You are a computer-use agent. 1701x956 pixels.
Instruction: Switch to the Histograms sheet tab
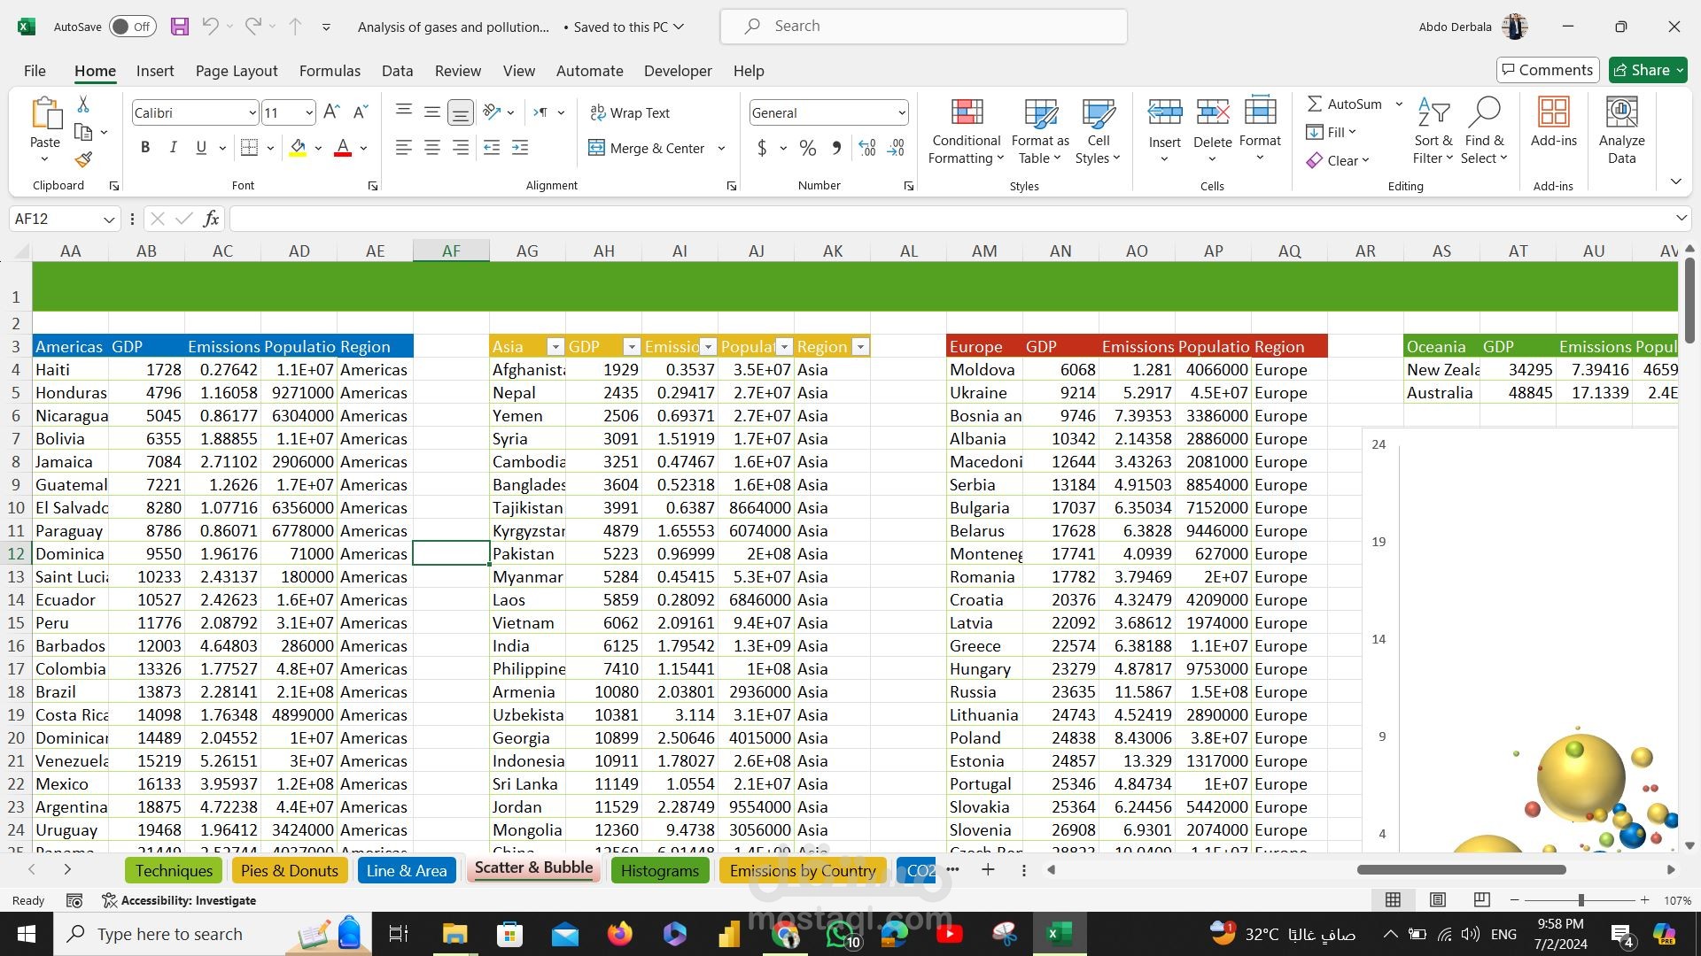point(659,871)
